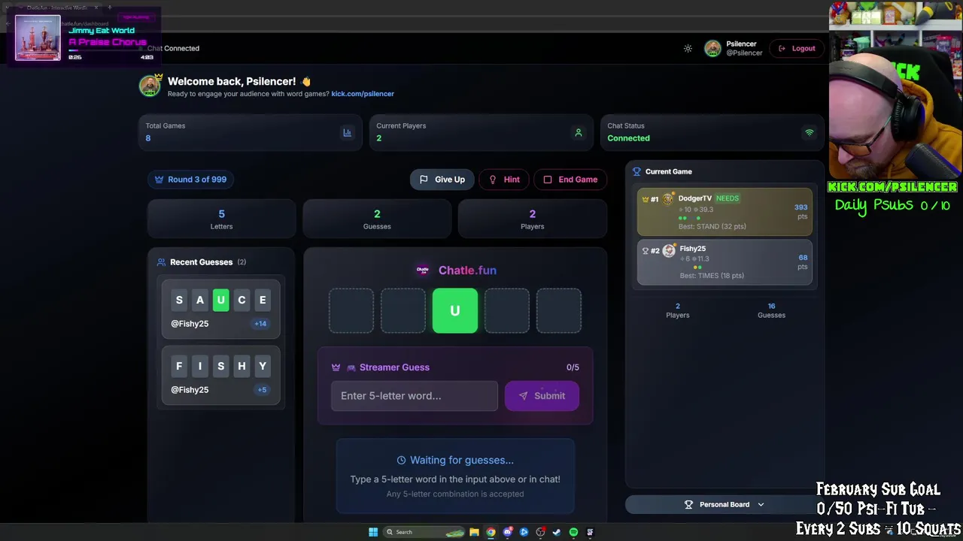The height and width of the screenshot is (541, 963).
Task: Click the Personal Board trophy icon
Action: pos(688,505)
